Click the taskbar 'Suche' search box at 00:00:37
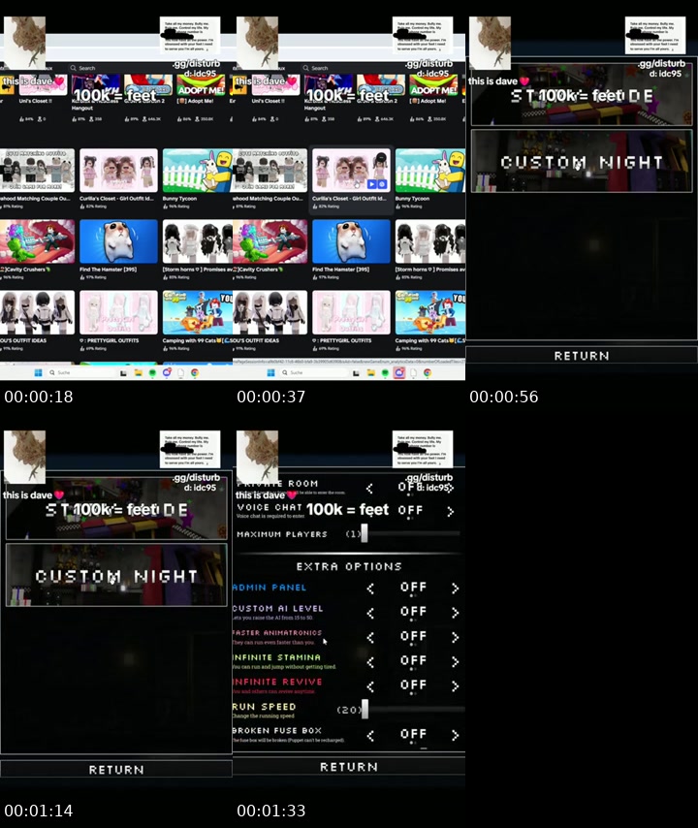Screen dimensions: 698x828 coord(314,373)
